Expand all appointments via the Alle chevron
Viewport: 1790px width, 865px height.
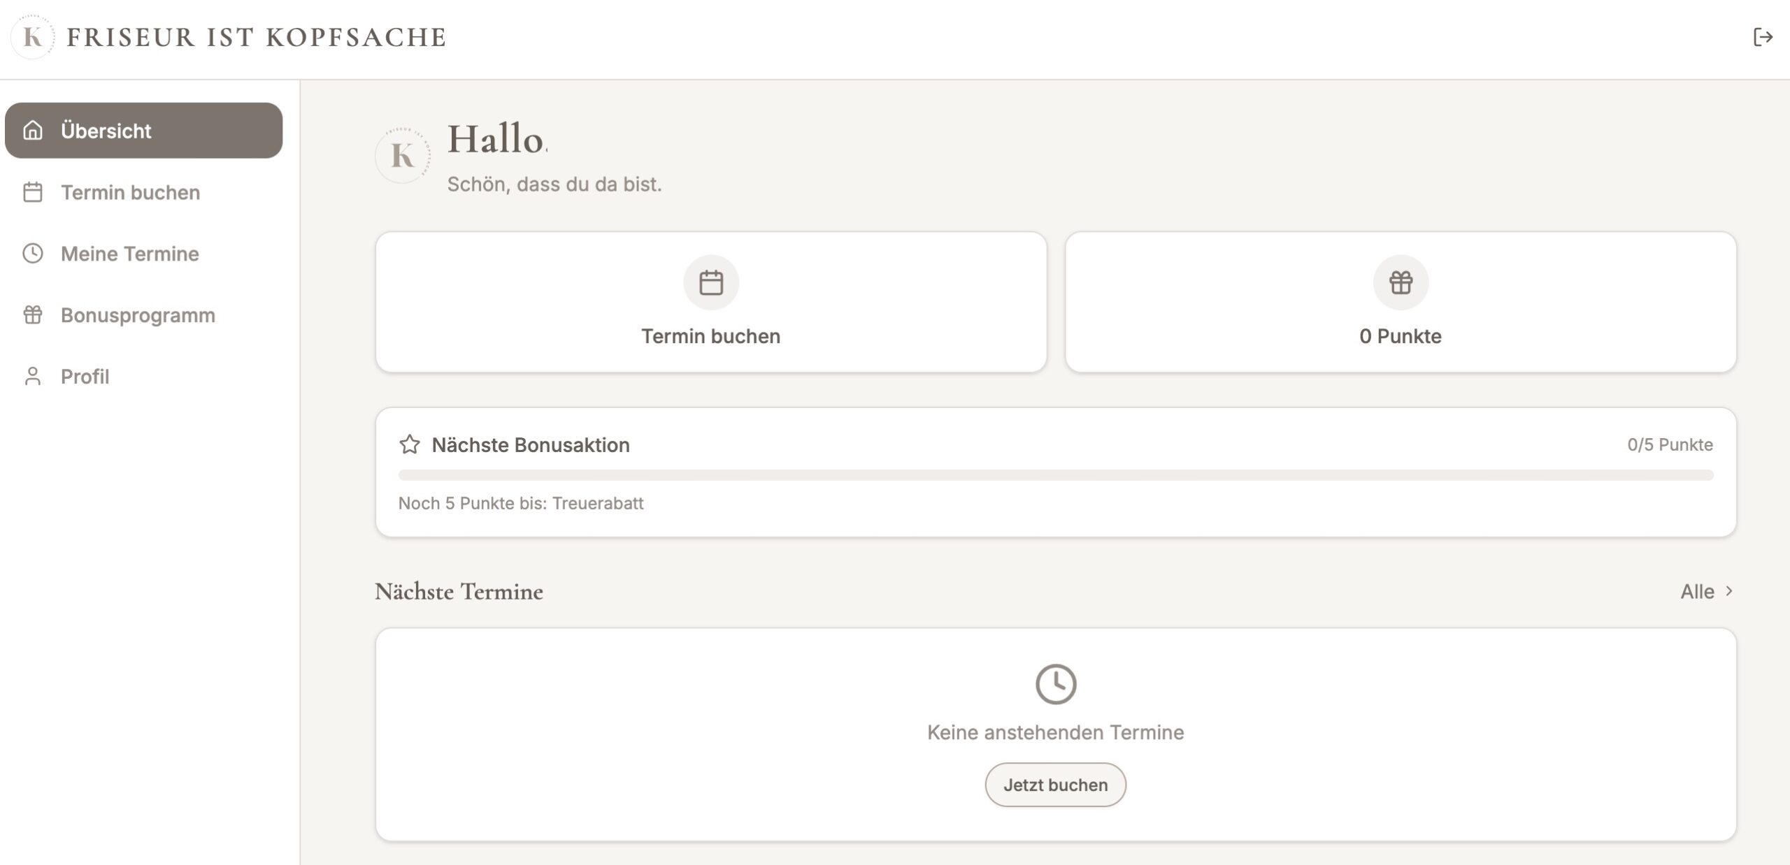[x=1729, y=591]
